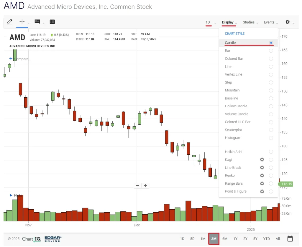This screenshot has width=302, height=247.
Task: Select the Mountain chart style
Action: (248, 90)
